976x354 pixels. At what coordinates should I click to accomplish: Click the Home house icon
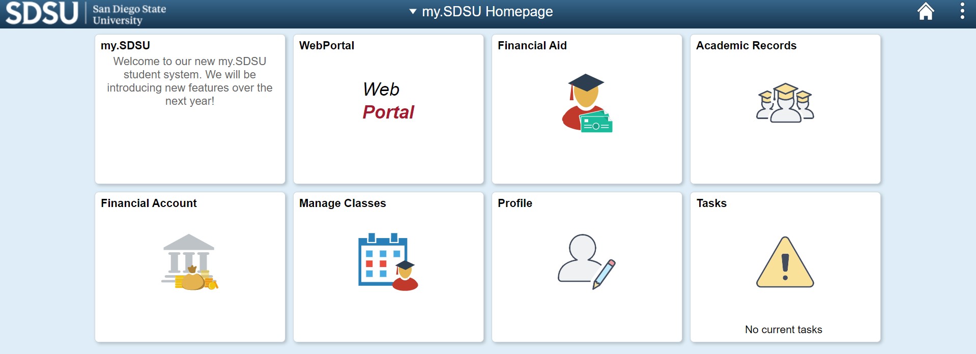point(926,11)
